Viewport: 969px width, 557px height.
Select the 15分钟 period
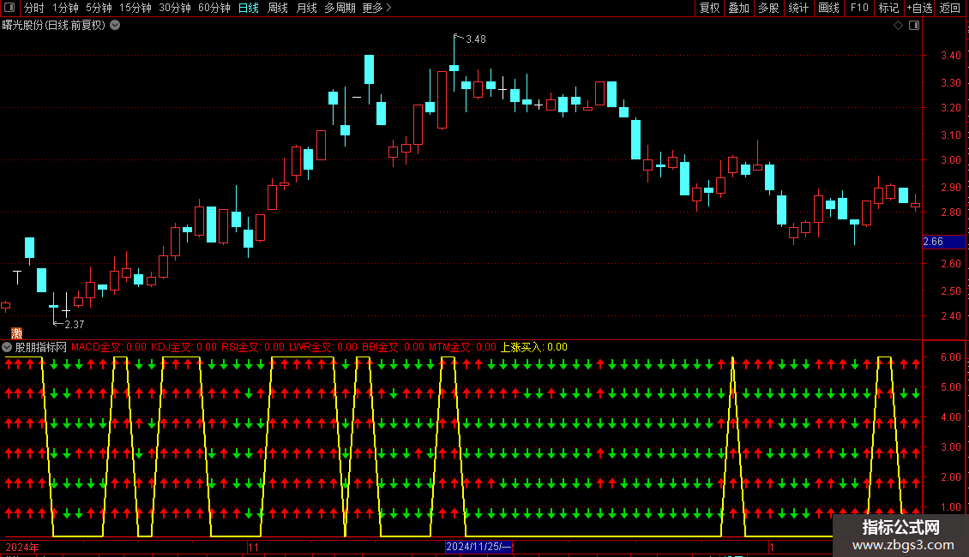(x=135, y=8)
